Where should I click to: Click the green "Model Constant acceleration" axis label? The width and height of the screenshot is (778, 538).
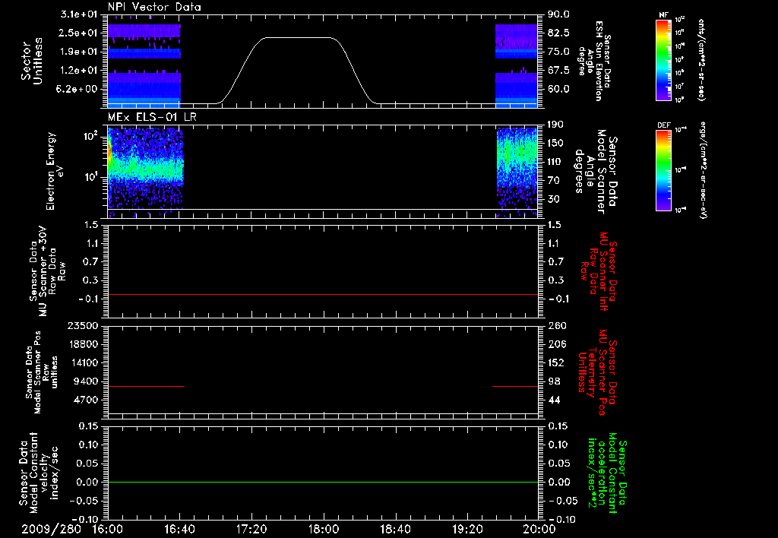pyautogui.click(x=607, y=473)
